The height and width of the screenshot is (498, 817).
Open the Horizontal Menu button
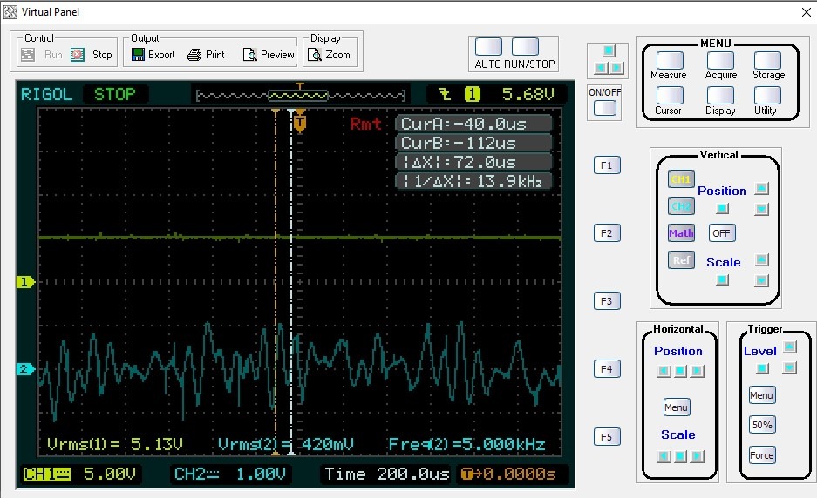pyautogui.click(x=677, y=407)
